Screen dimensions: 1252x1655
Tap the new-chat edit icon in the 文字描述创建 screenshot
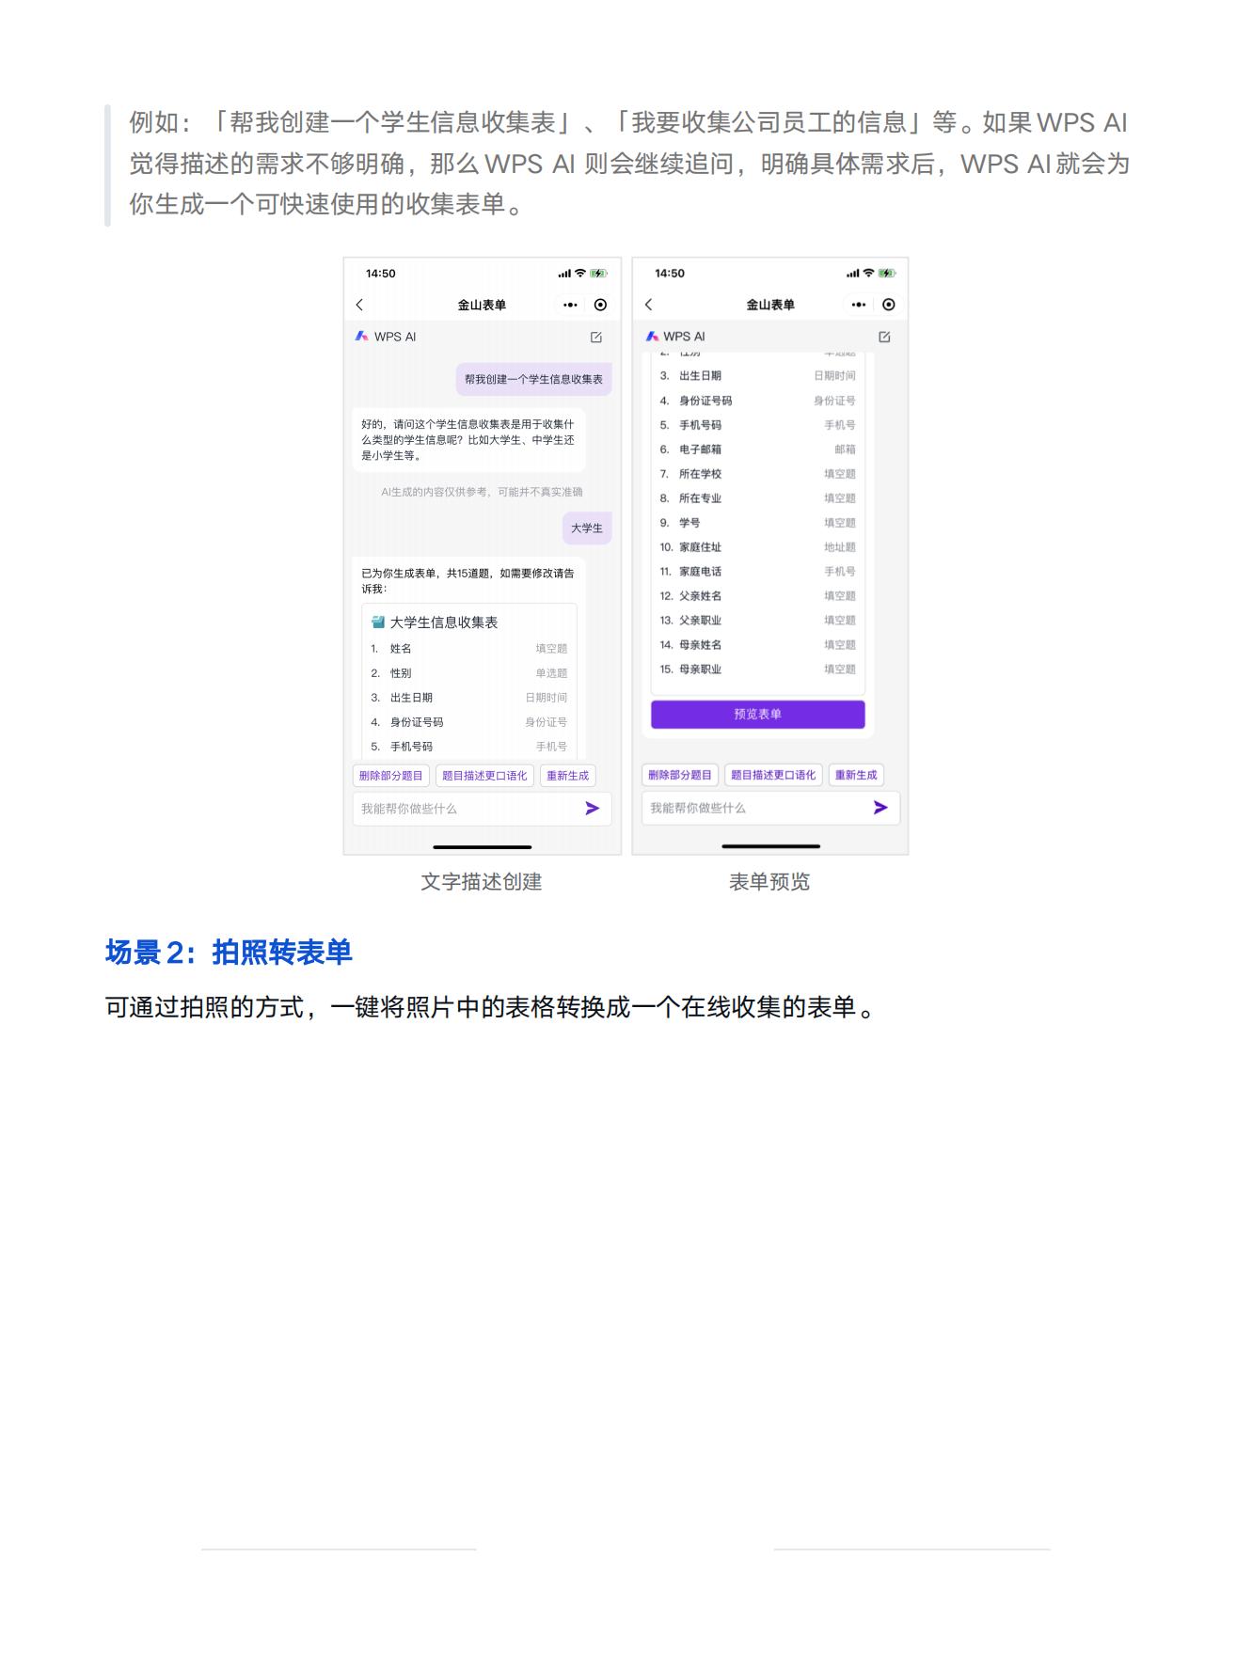[596, 337]
